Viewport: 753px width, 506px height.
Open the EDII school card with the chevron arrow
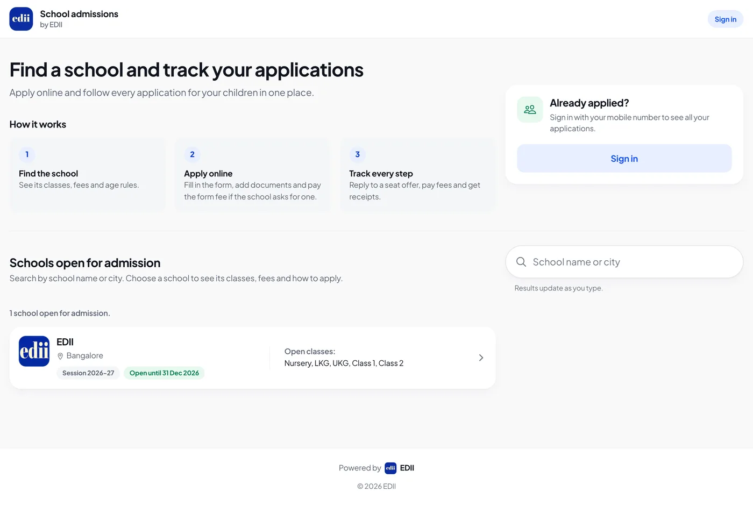pyautogui.click(x=481, y=358)
